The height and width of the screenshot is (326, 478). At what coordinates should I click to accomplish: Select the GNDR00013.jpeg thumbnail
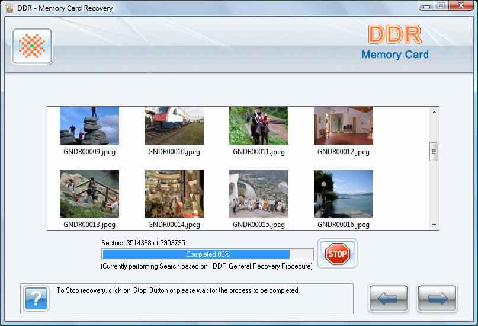pos(89,194)
